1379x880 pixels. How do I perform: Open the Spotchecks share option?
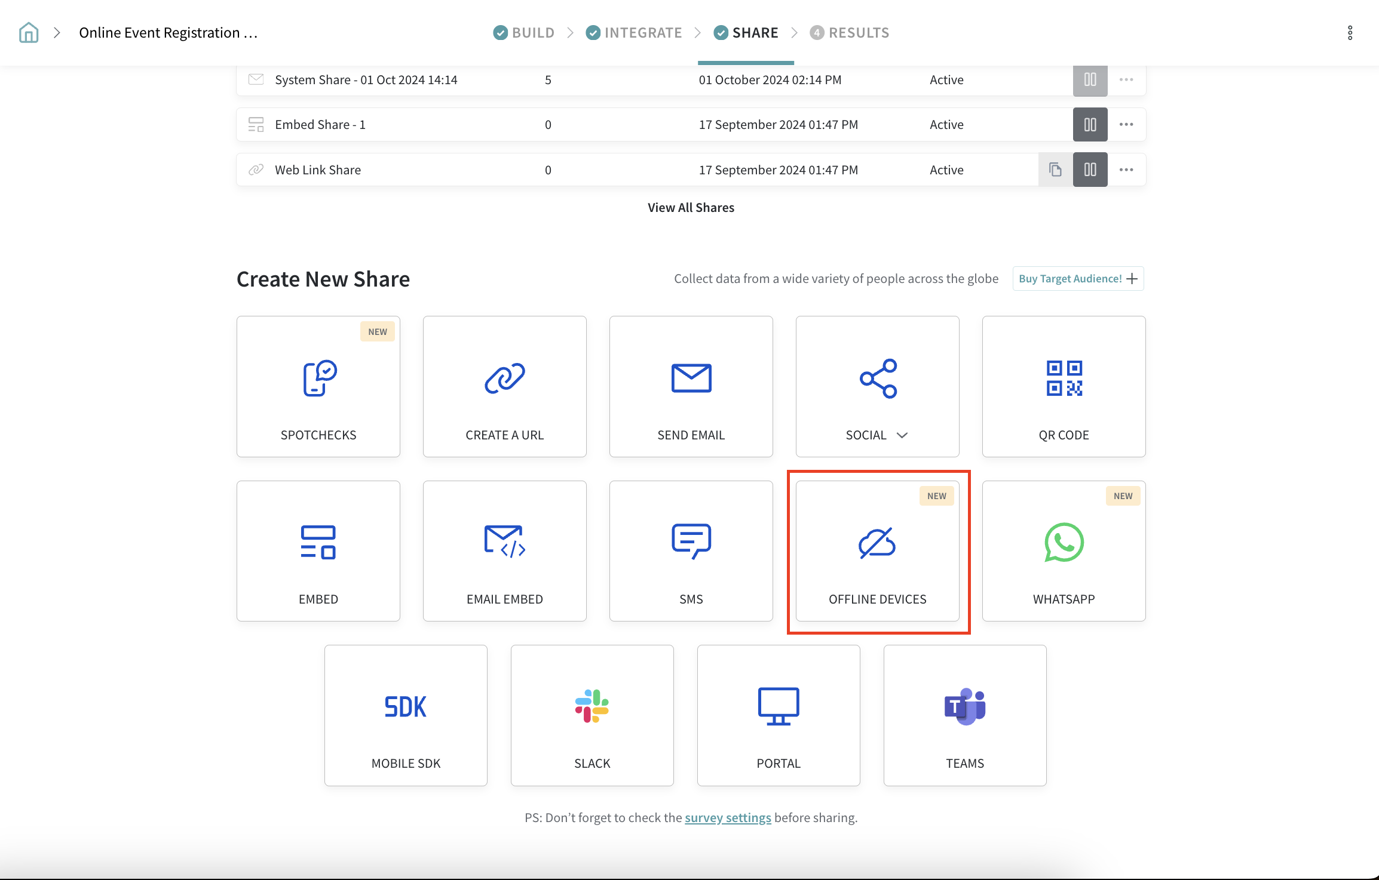pos(318,386)
